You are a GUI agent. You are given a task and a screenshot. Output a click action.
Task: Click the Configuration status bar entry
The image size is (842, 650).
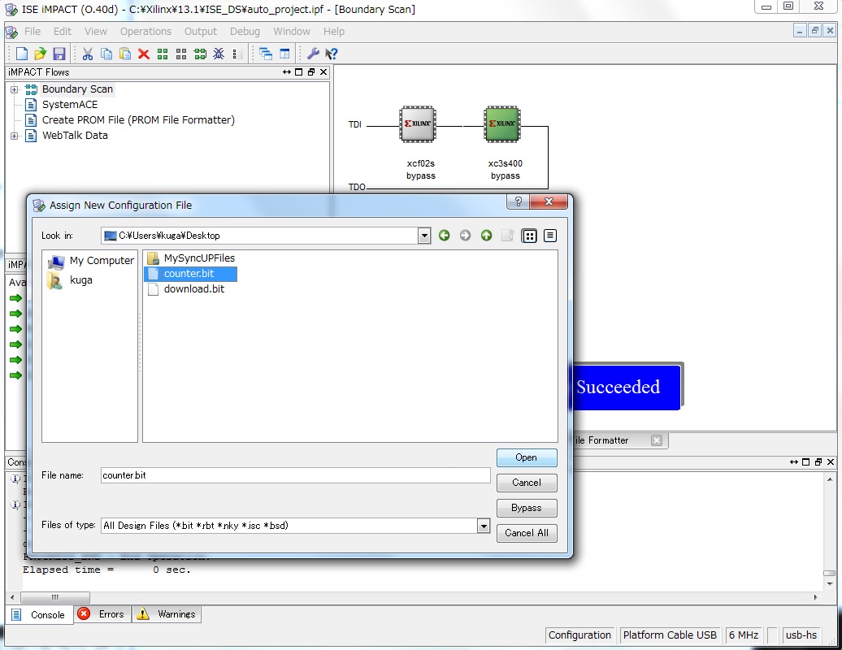(579, 635)
